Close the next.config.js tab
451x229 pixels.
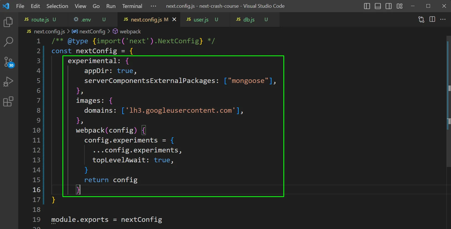coord(174,19)
